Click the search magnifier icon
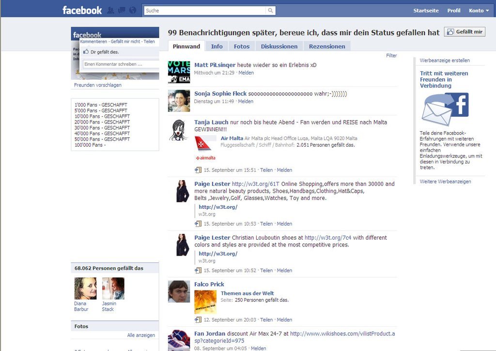Viewport: 496px width, 351px height. (x=270, y=11)
